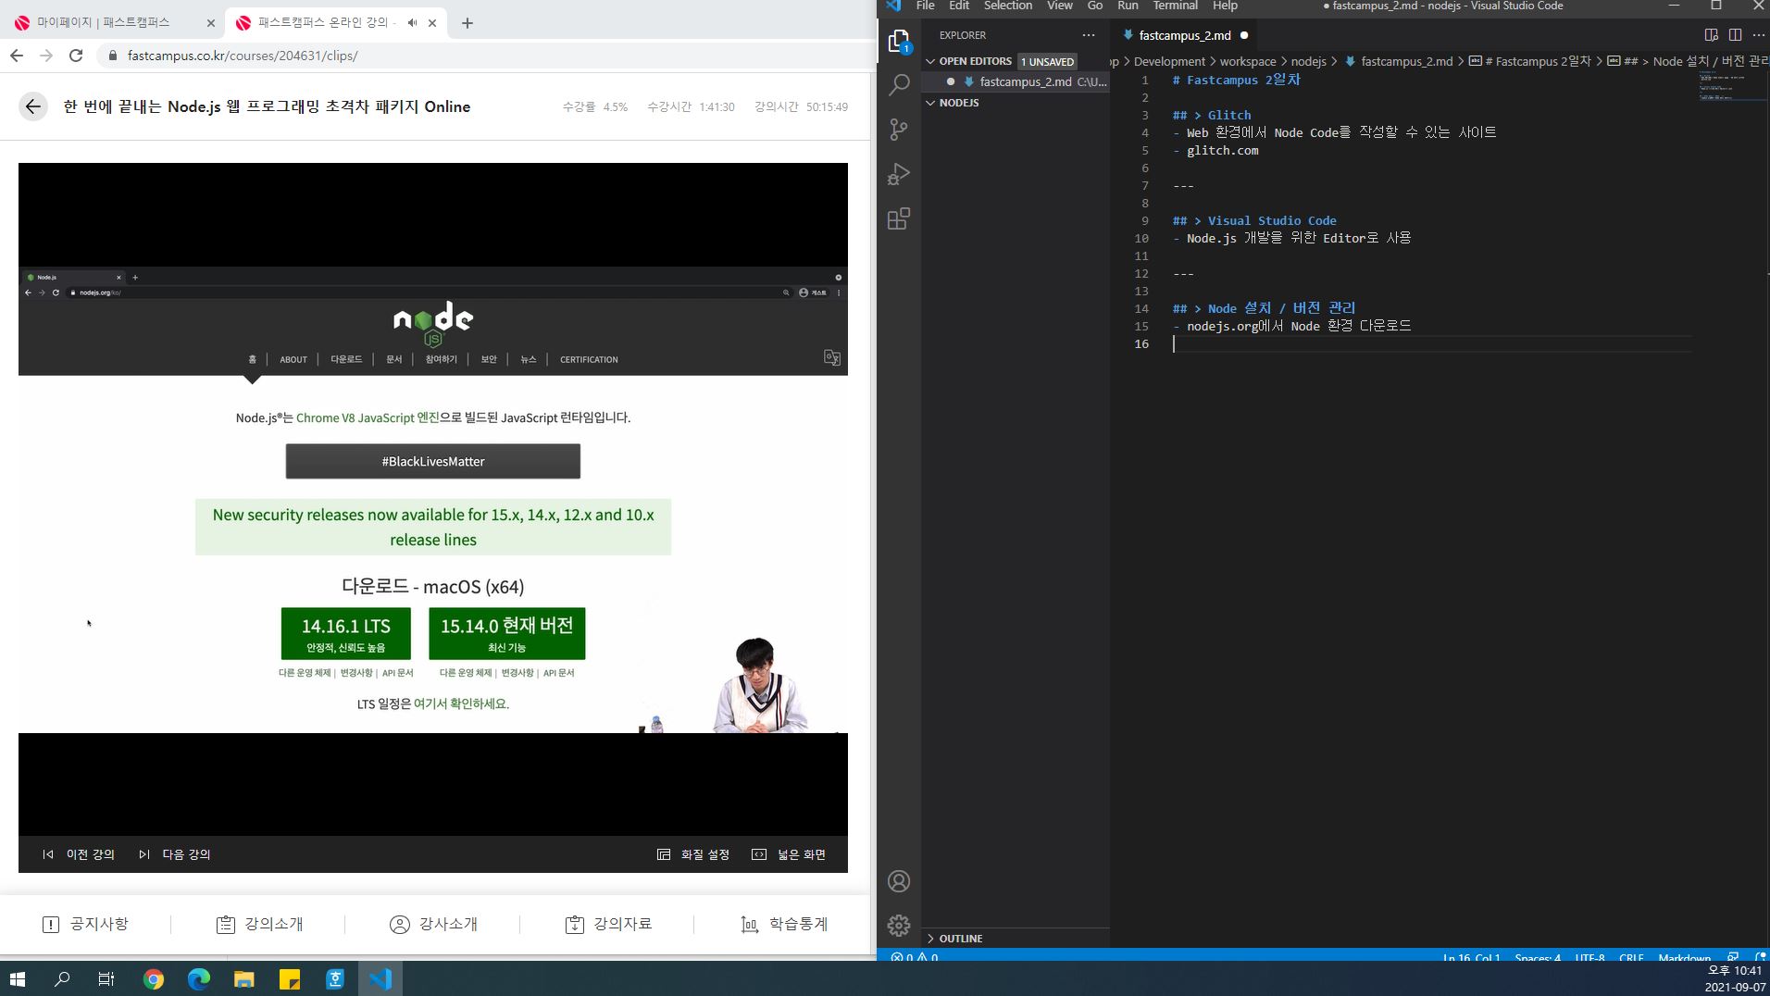Click the Development breadcrumb segment
This screenshot has width=1770, height=996.
click(1169, 61)
